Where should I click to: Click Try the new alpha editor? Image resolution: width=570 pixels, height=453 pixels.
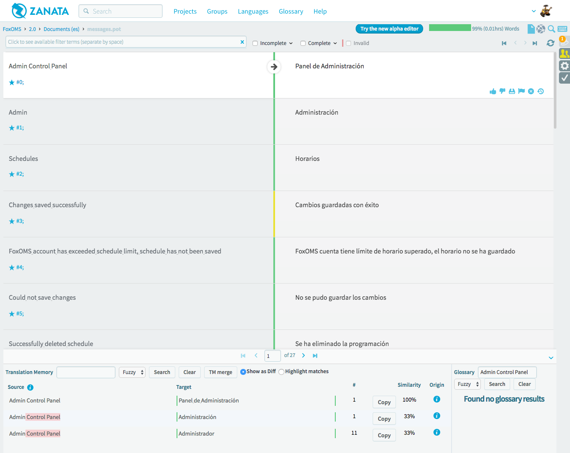pyautogui.click(x=389, y=29)
